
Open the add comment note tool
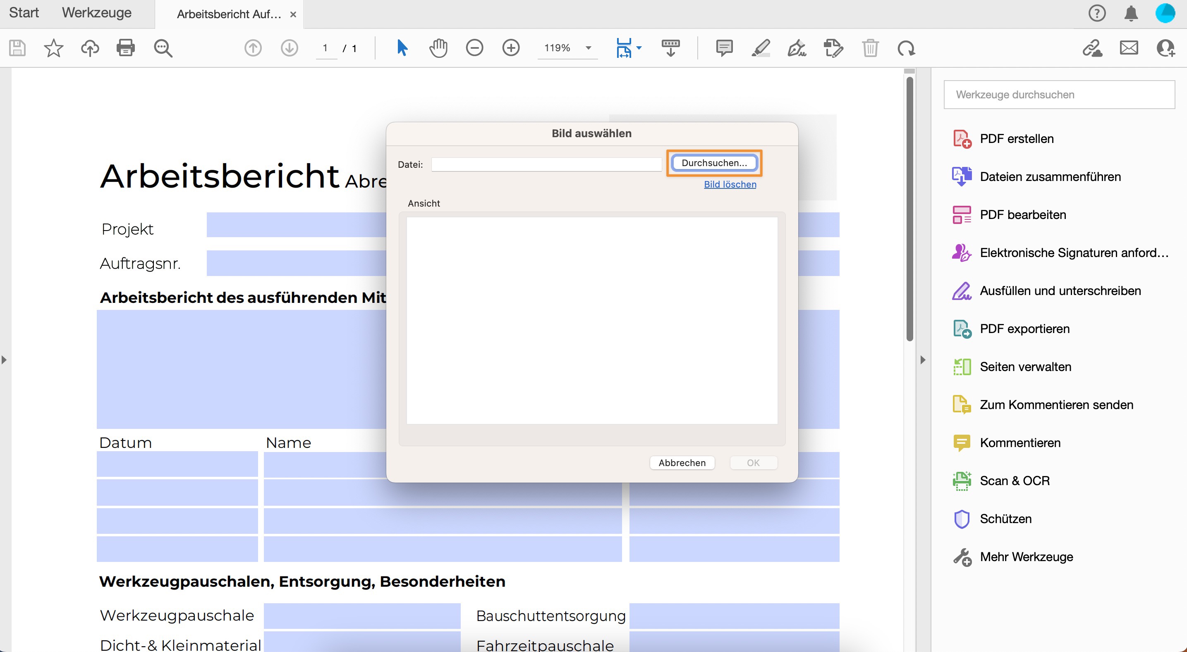pyautogui.click(x=724, y=48)
